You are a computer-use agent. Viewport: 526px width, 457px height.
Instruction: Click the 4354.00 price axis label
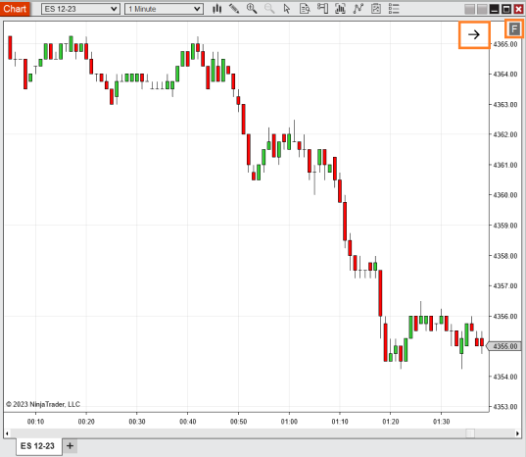click(x=505, y=377)
